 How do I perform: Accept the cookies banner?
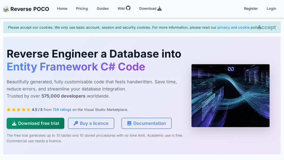click(x=267, y=27)
